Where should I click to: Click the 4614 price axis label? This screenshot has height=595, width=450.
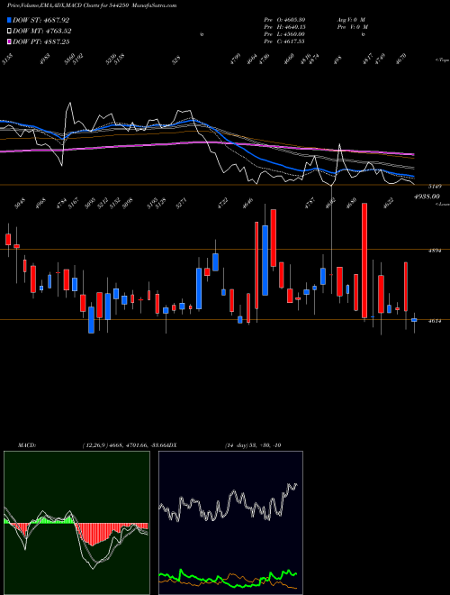(434, 321)
